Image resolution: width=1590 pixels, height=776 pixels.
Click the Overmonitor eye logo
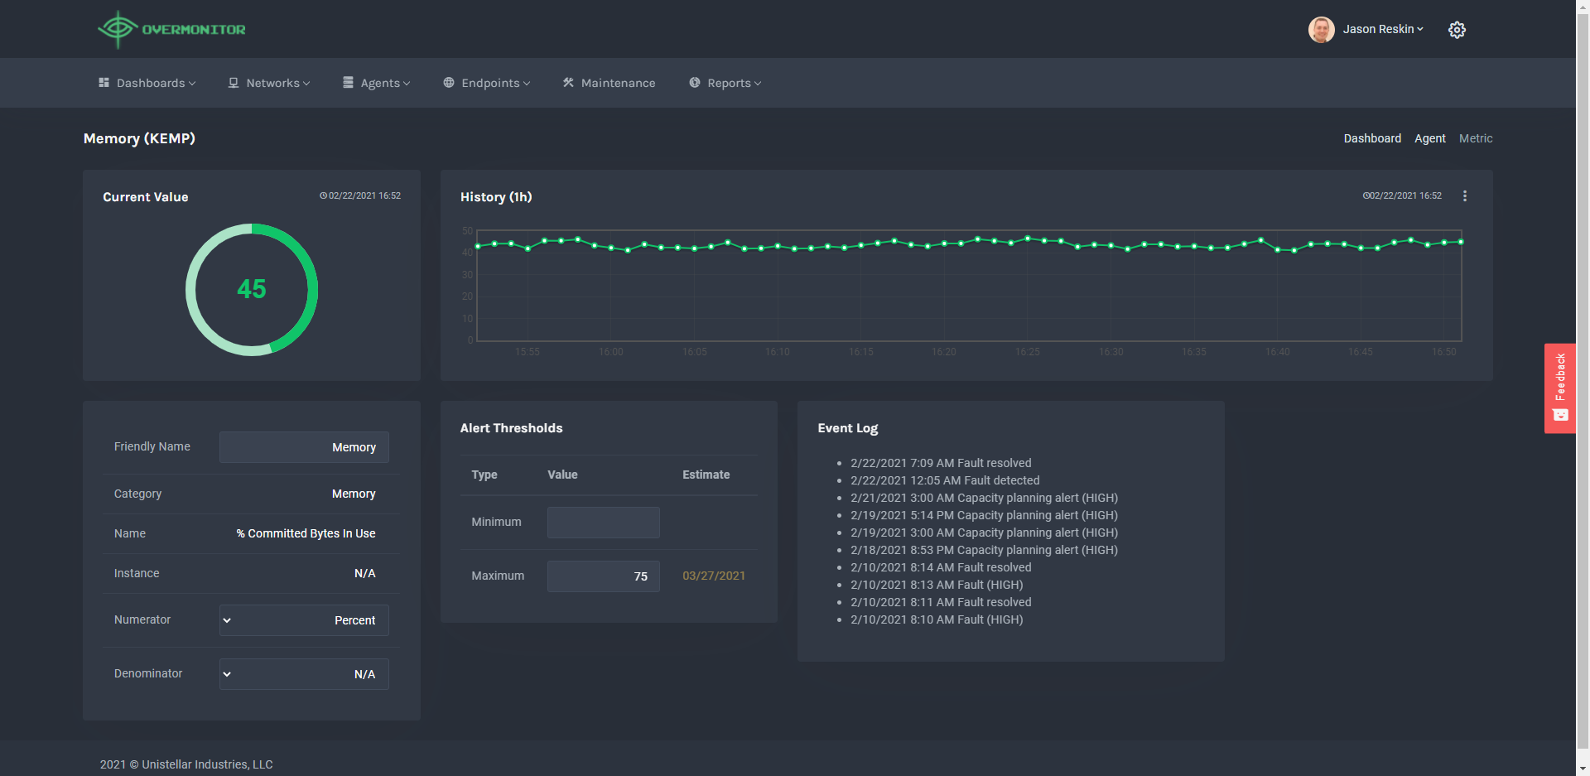tap(118, 28)
